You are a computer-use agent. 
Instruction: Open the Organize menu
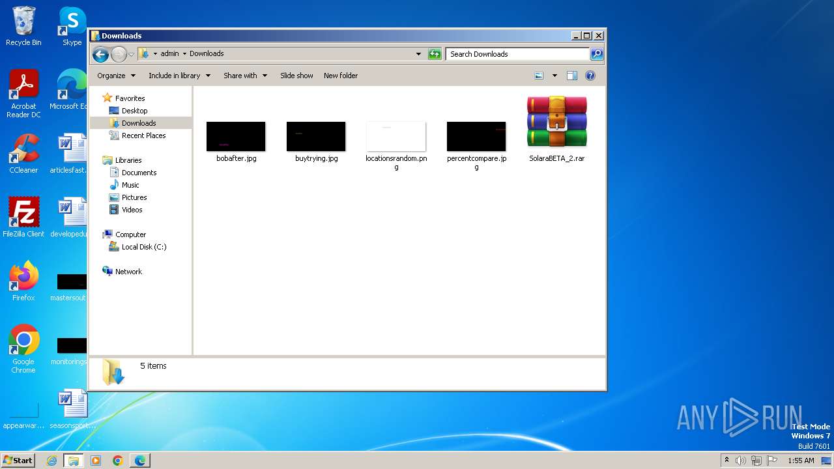coord(116,76)
